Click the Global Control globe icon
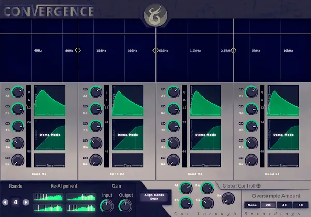 [258, 186]
